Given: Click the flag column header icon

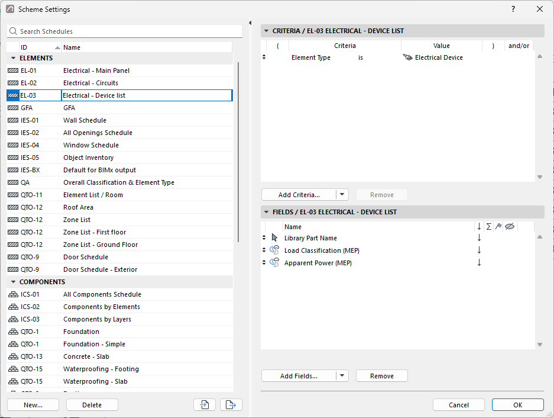Looking at the screenshot, I should [498, 227].
